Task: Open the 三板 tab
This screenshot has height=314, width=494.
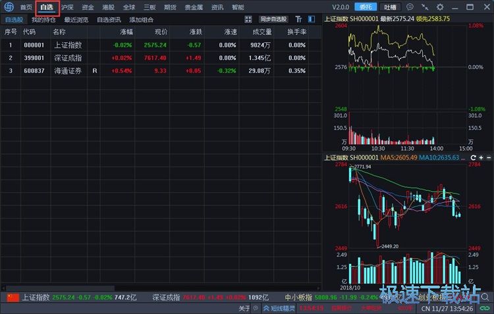Action: (150, 7)
